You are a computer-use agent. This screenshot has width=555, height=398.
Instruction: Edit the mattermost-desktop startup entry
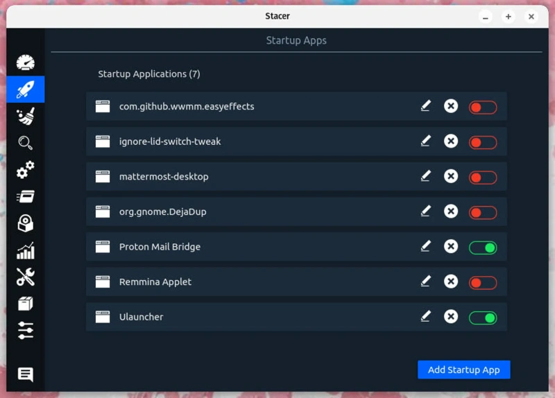point(425,176)
